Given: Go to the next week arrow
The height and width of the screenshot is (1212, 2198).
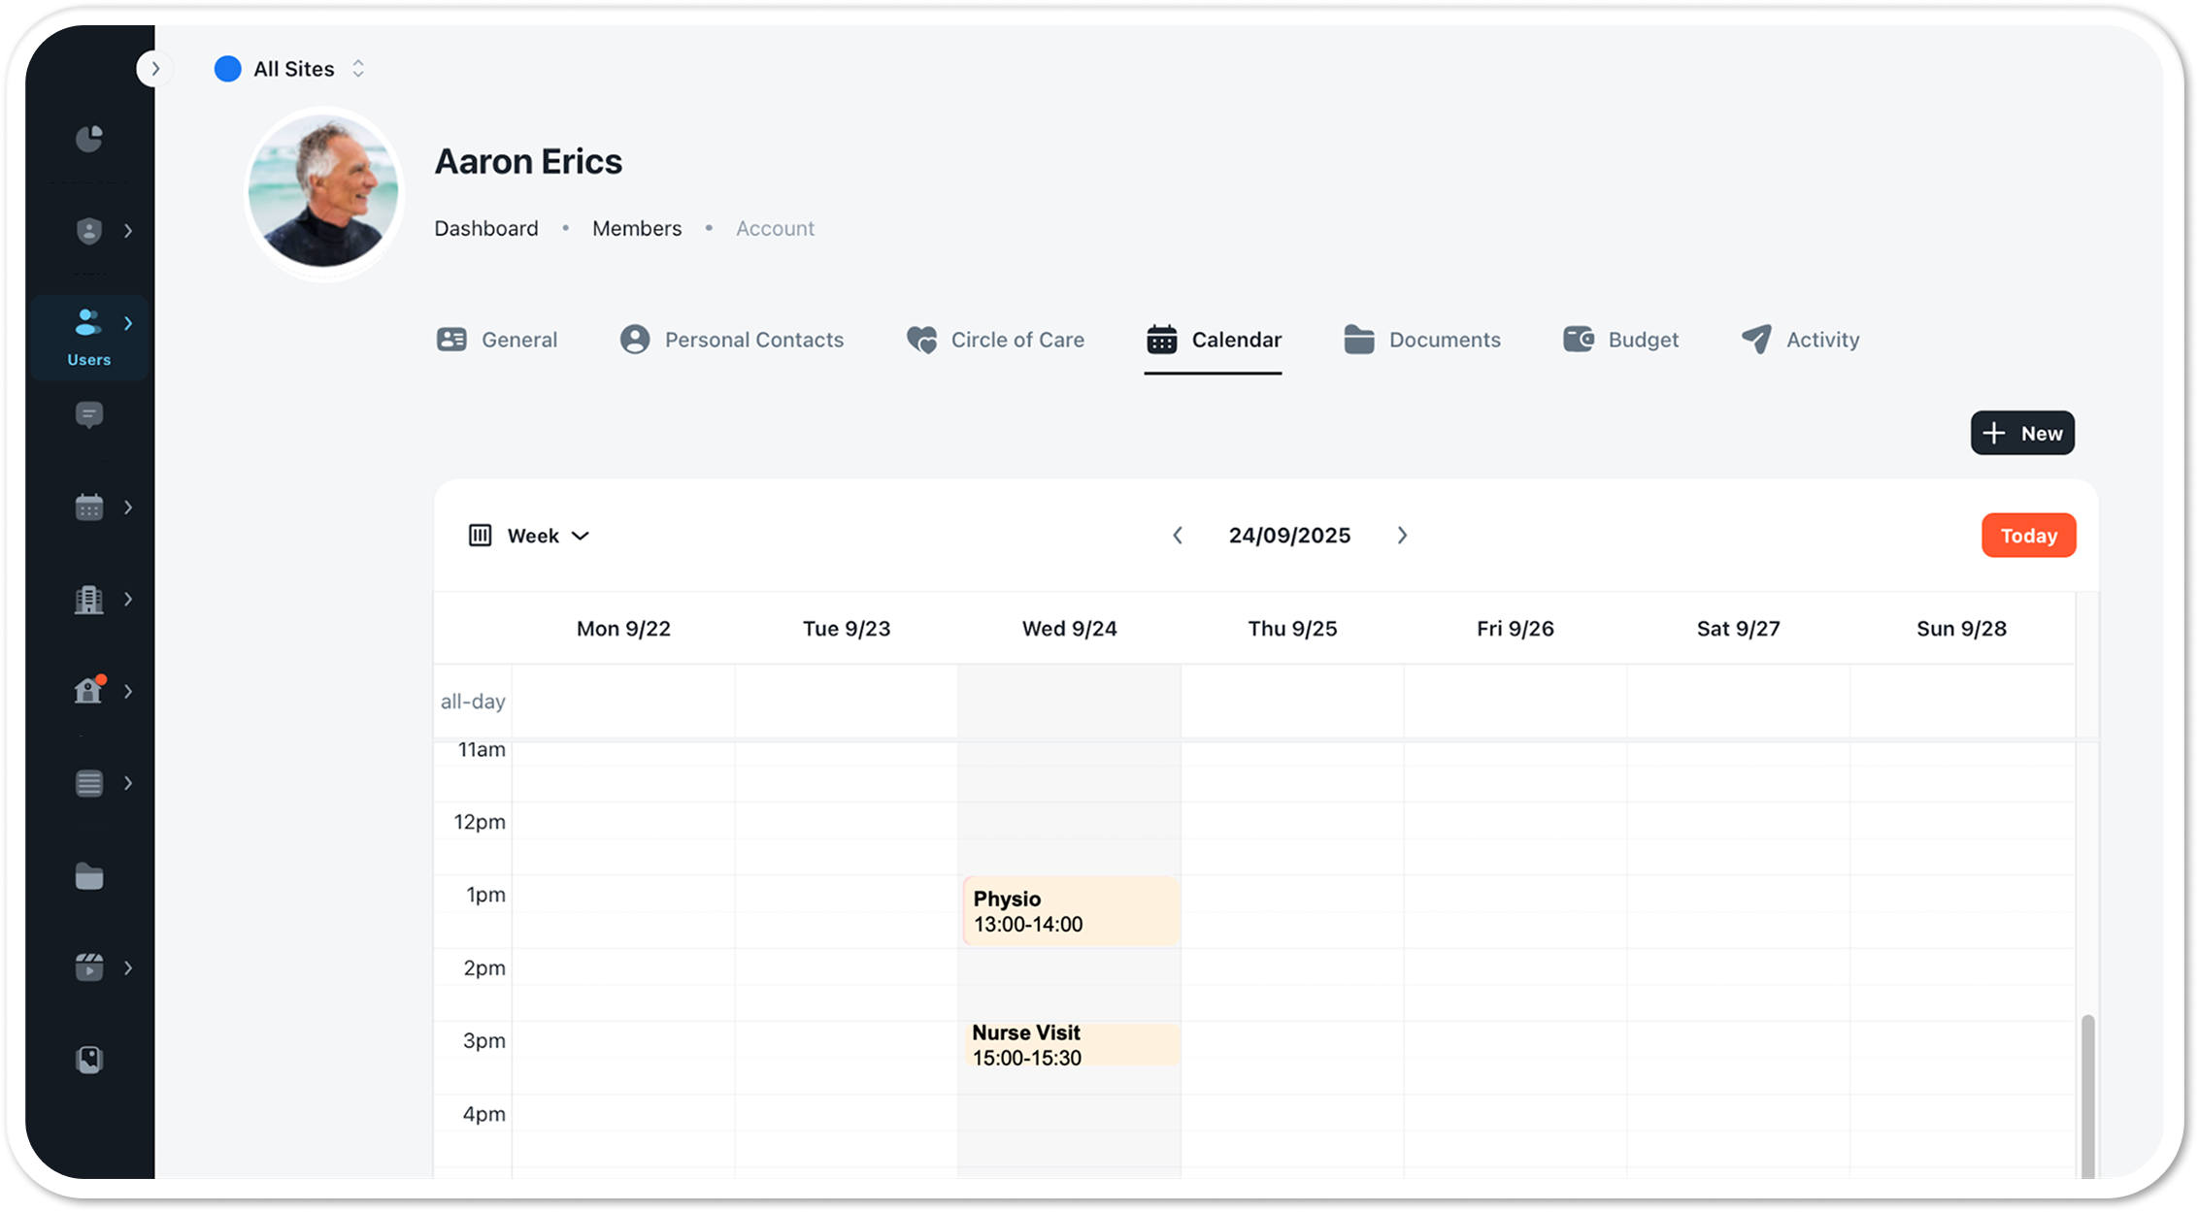Looking at the screenshot, I should [1402, 536].
